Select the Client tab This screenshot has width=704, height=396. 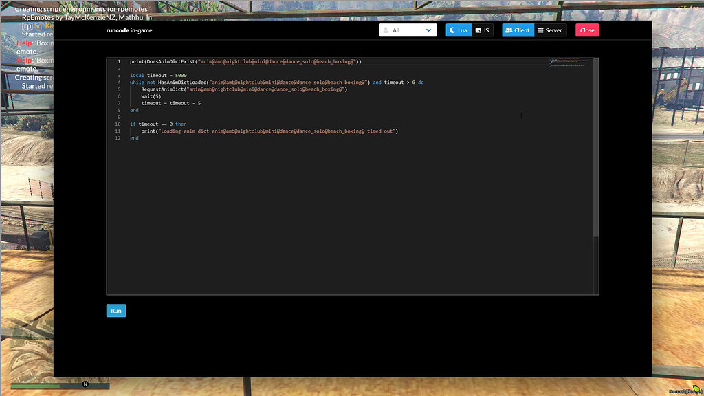517,30
